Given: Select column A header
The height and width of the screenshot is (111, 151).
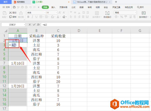Looking at the screenshot, I should [x=18, y=31].
